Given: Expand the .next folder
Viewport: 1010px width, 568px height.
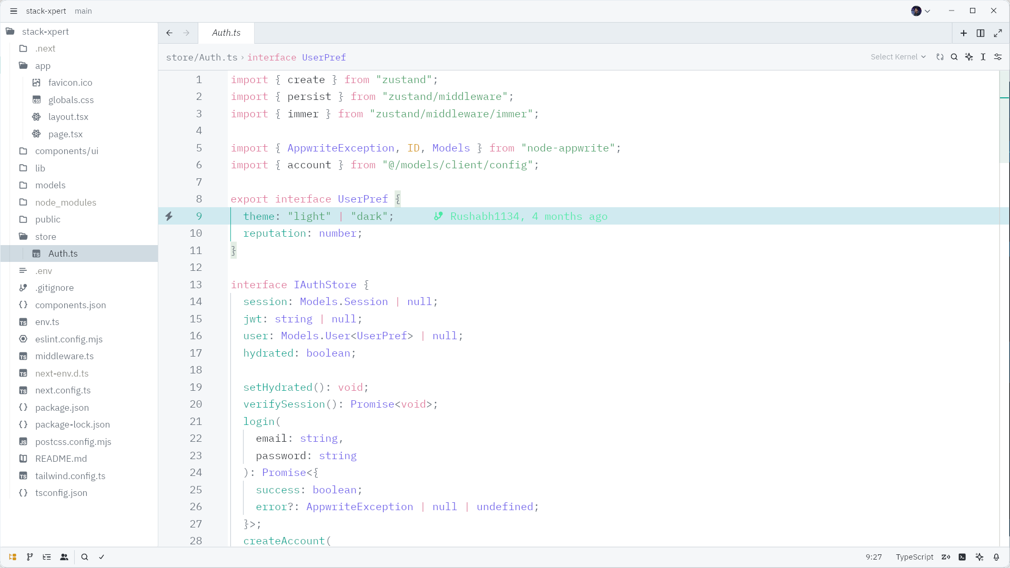Looking at the screenshot, I should (x=79, y=48).
